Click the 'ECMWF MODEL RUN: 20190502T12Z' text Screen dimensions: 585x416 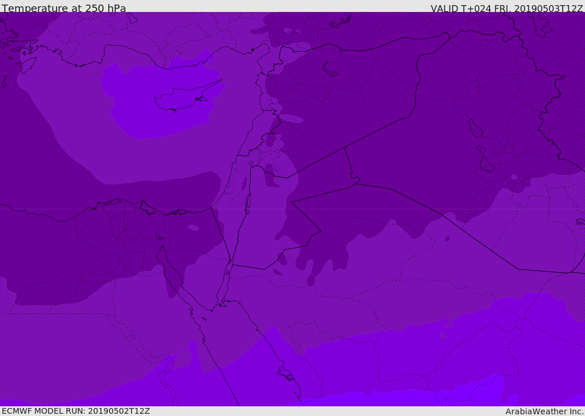tap(76, 411)
